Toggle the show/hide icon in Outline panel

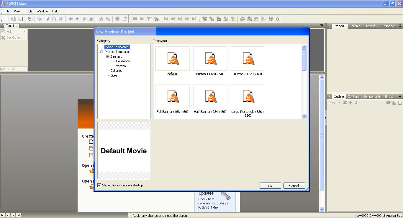[x=388, y=103]
